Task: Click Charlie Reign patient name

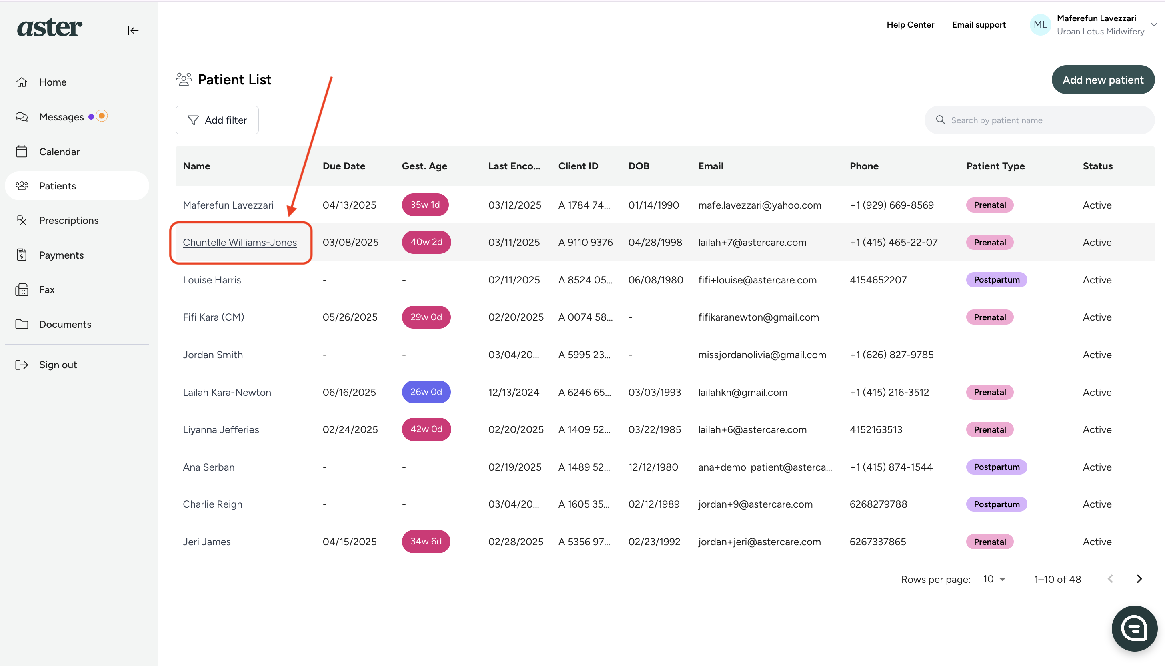Action: (212, 504)
